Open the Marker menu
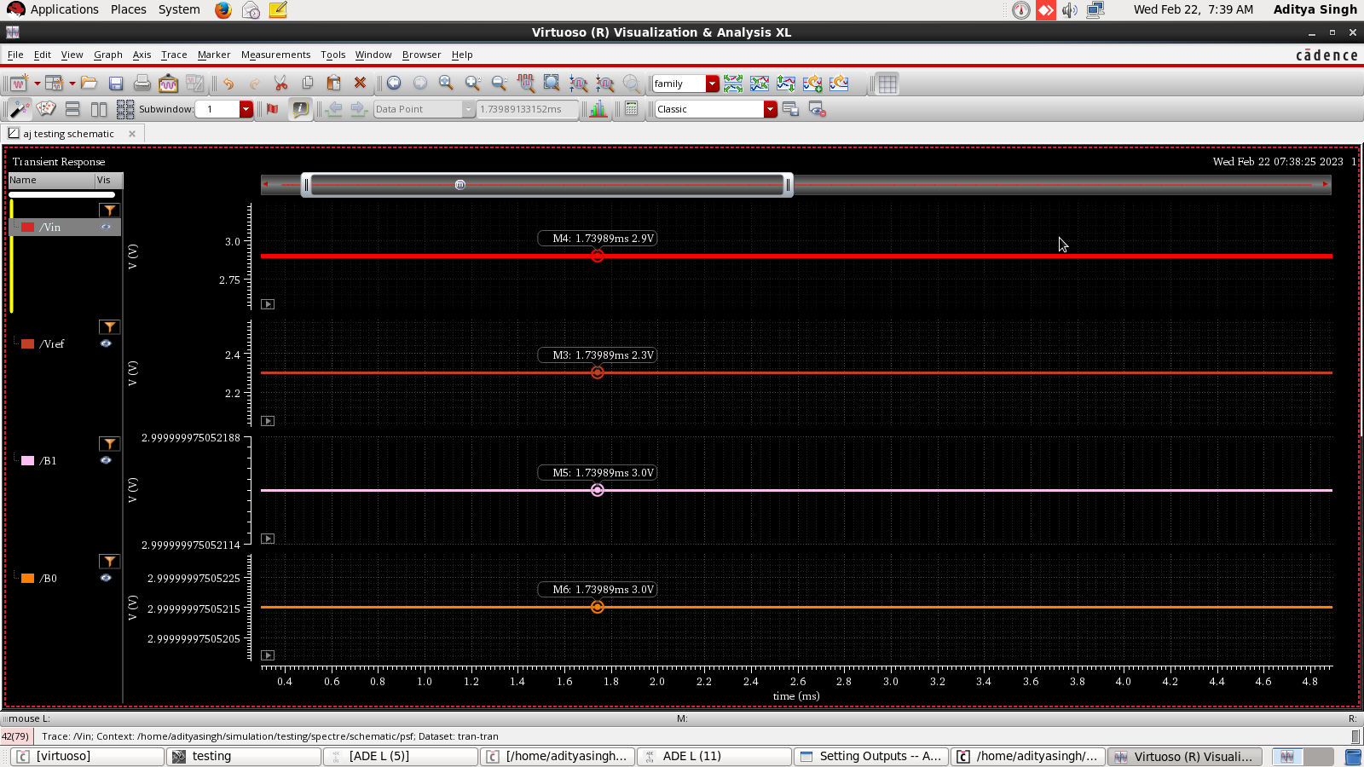The height and width of the screenshot is (767, 1364). pyautogui.click(x=214, y=55)
